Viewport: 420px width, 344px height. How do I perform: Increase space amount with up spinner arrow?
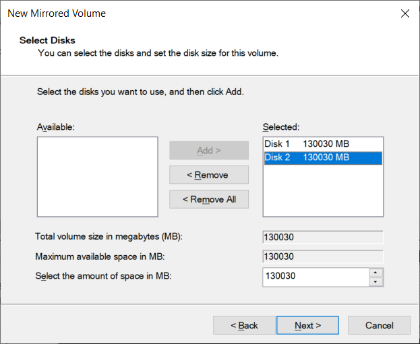(376, 273)
